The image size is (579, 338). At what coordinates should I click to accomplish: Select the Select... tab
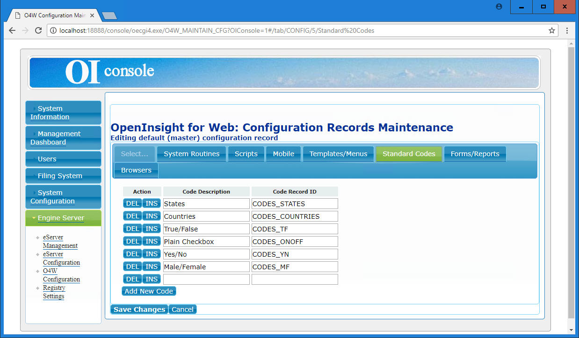[135, 154]
